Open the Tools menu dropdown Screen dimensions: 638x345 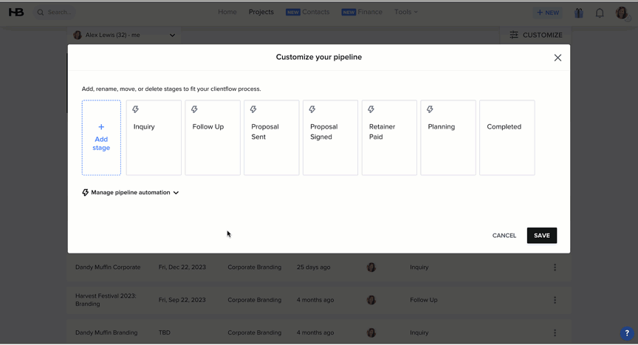coord(405,12)
